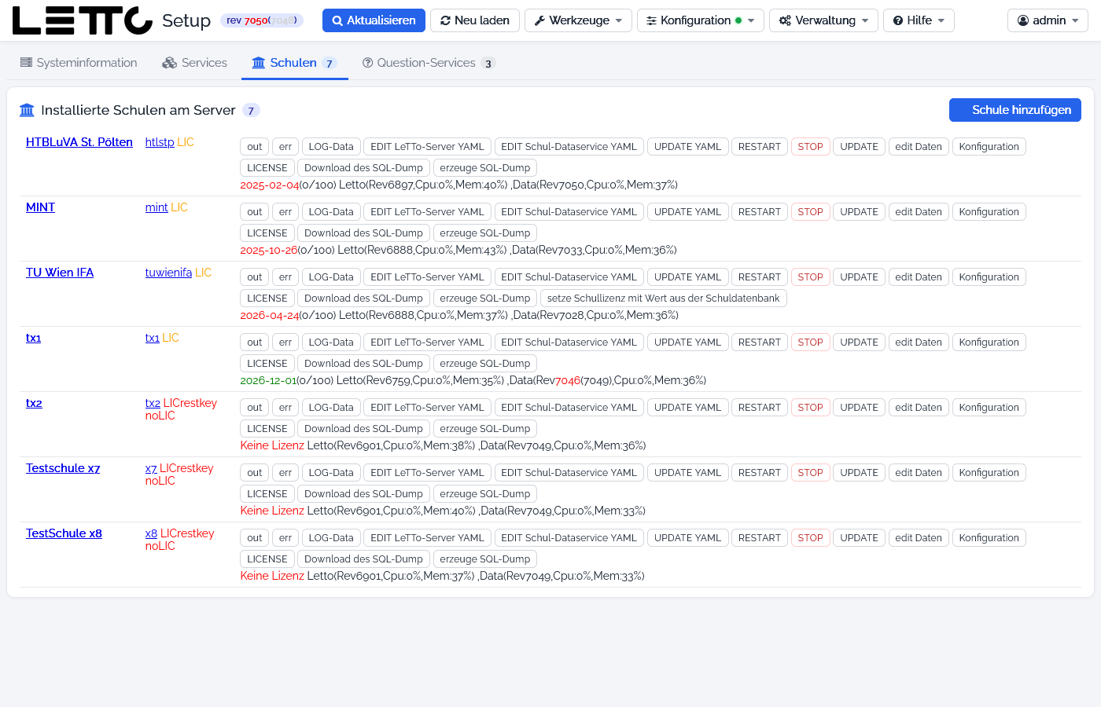Open the Verwaltung dropdown menu
Image resolution: width=1101 pixels, height=707 pixels.
tap(823, 20)
